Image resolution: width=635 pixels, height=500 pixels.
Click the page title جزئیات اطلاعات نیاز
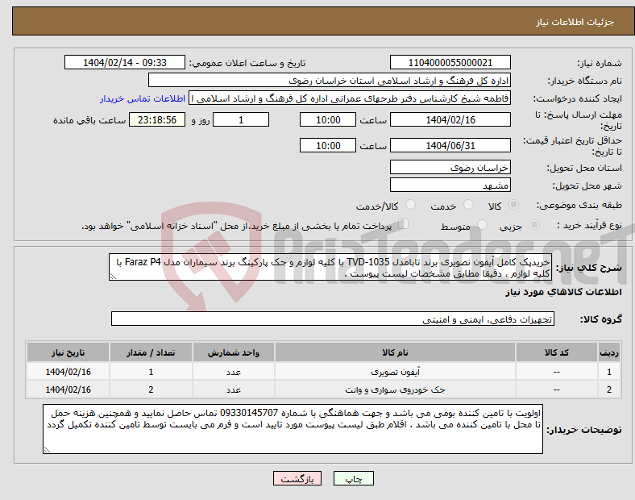[575, 22]
